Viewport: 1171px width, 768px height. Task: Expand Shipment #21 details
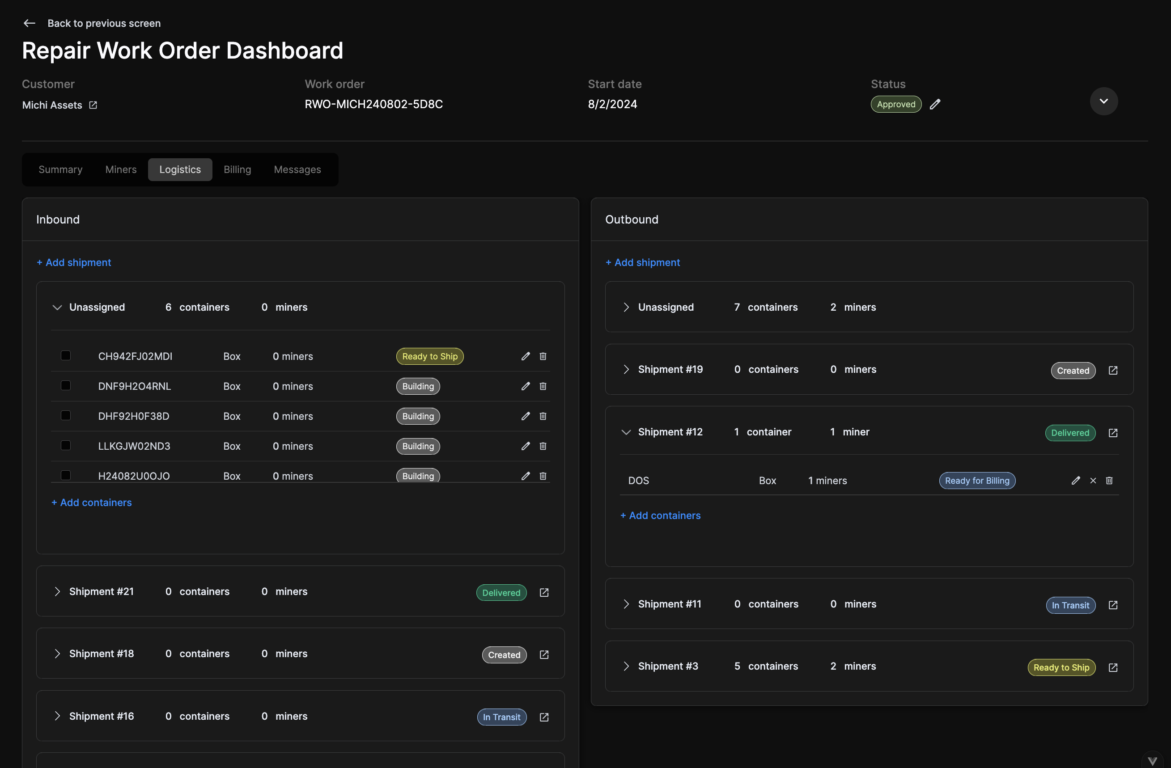tap(57, 591)
